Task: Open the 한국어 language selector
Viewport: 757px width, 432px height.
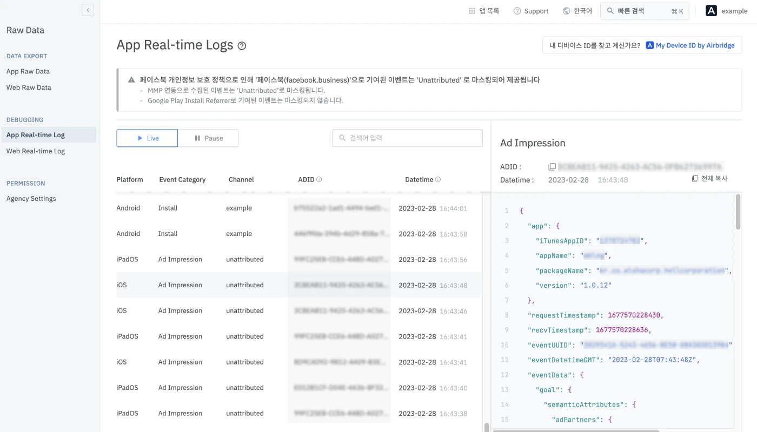Action: [x=577, y=11]
